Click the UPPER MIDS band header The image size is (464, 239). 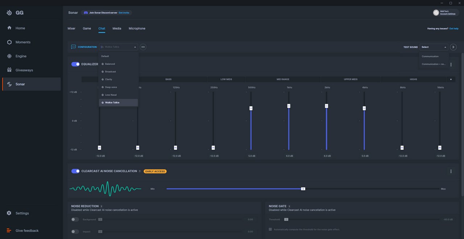click(x=351, y=79)
